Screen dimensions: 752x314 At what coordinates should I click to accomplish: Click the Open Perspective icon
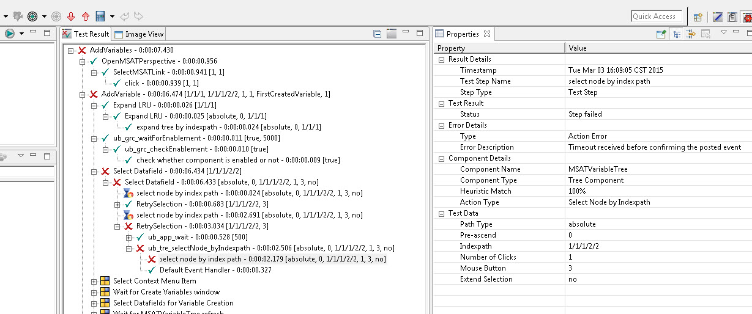[x=697, y=17]
